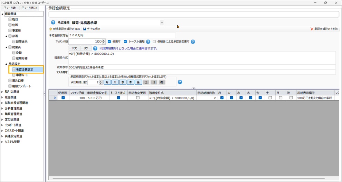This screenshot has width=342, height=182.
Task: Collapse the 部署 tree node
Action: tap(6, 36)
